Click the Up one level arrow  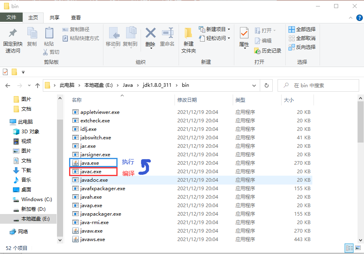click(38, 86)
